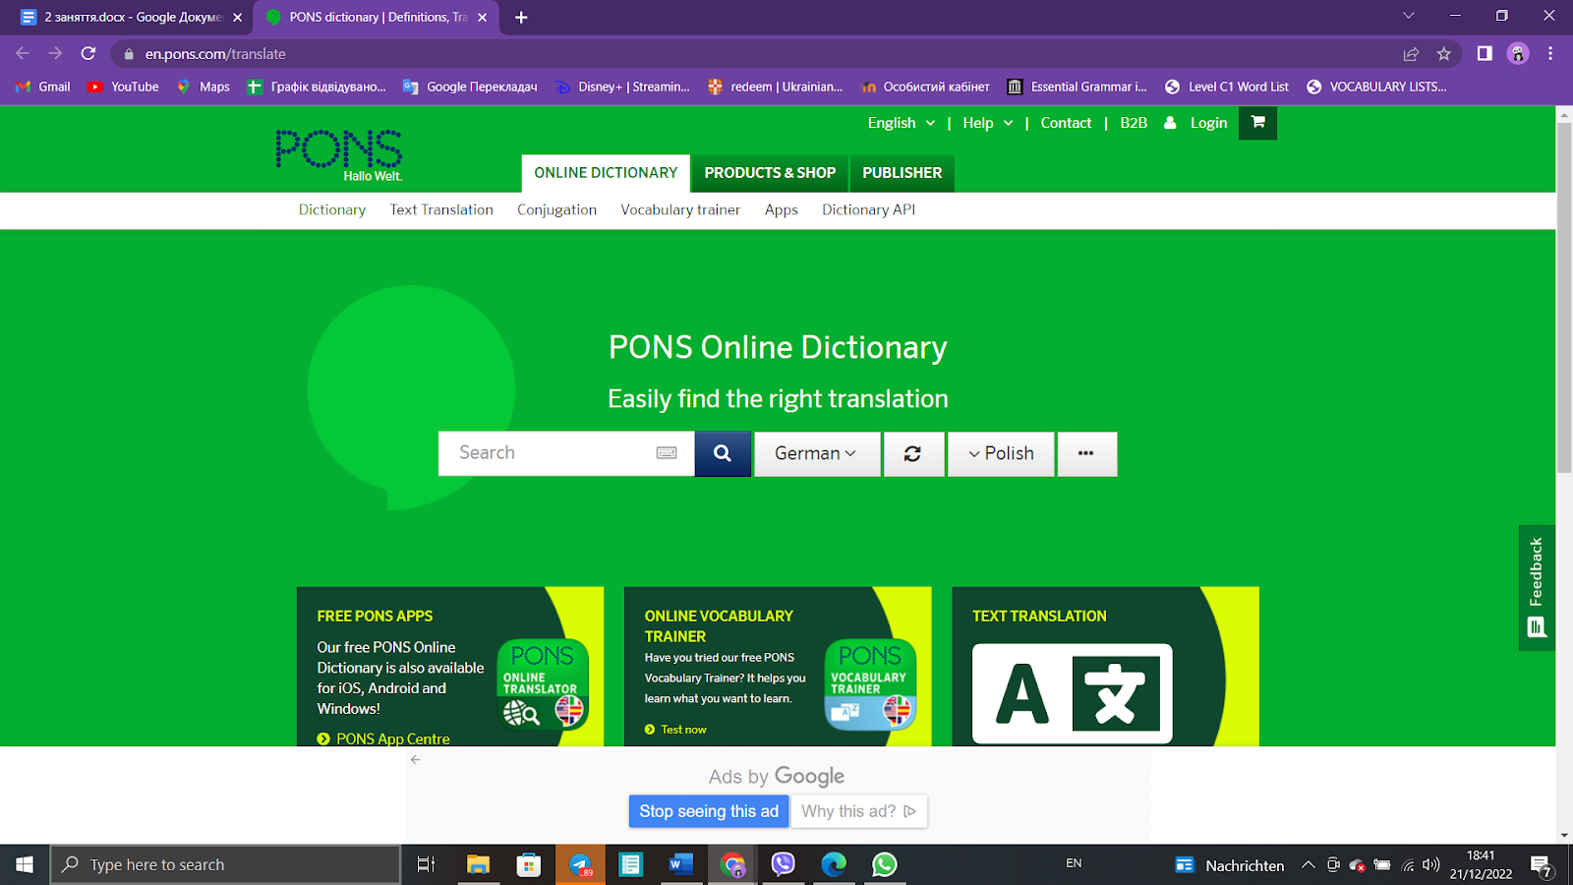
Task: Click the site lock icon in address bar
Action: [x=129, y=54]
